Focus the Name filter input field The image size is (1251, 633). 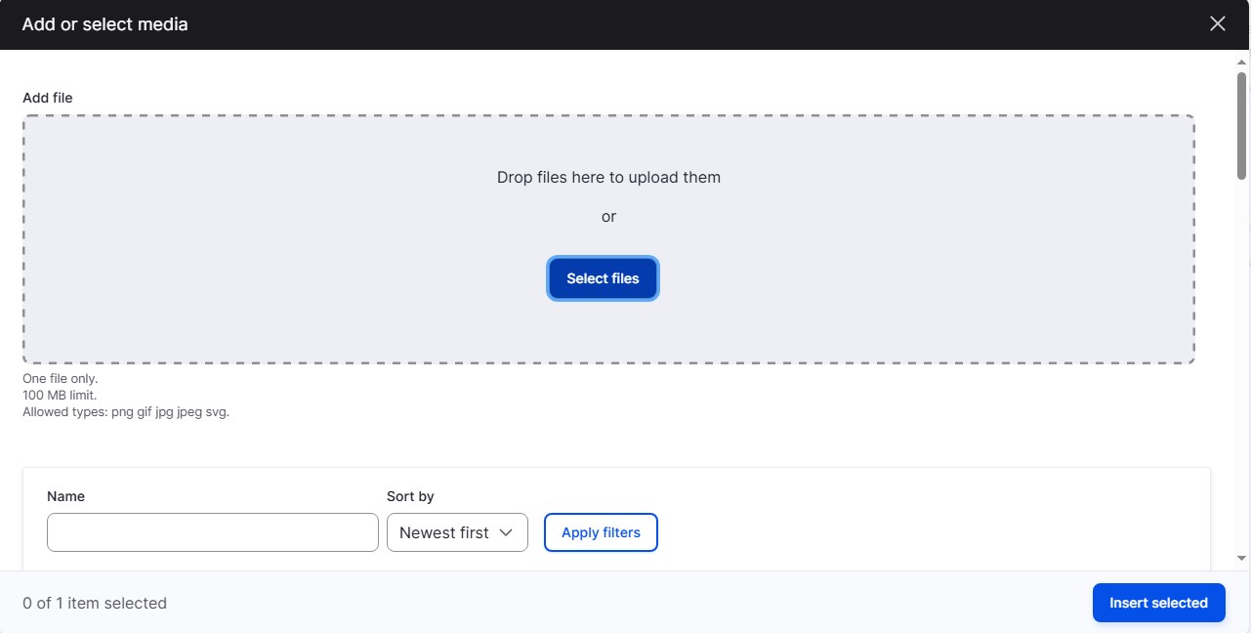click(213, 532)
